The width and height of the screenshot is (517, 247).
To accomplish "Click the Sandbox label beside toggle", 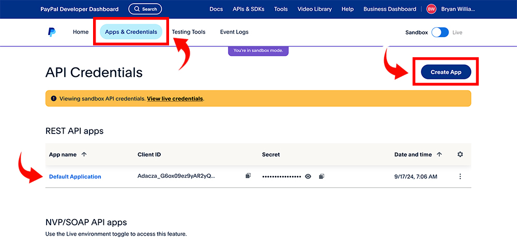I will tap(417, 32).
